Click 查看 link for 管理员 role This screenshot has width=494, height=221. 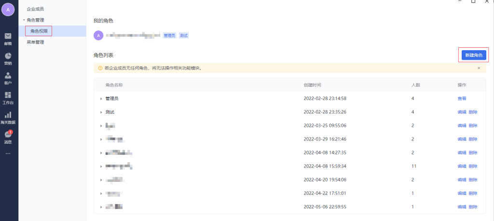pos(462,98)
